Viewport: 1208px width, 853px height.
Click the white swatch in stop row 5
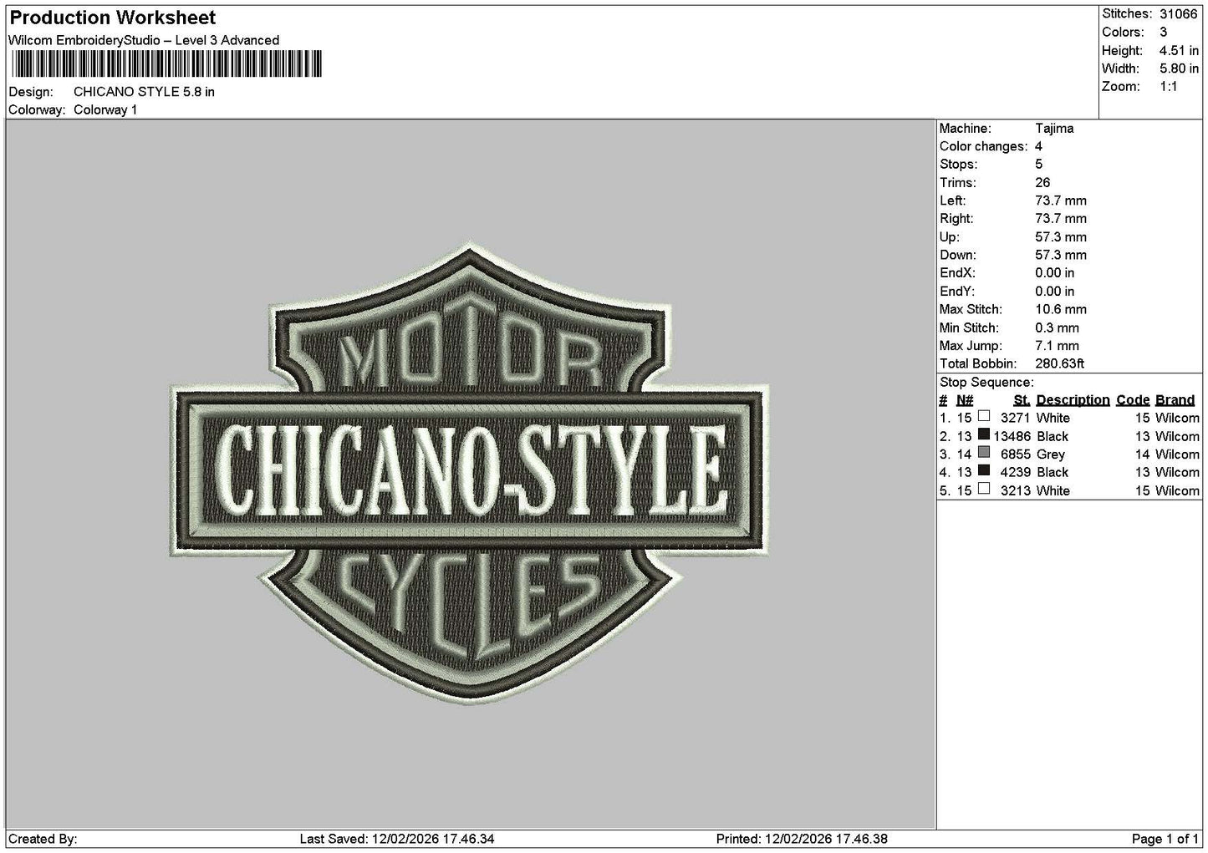tap(984, 489)
